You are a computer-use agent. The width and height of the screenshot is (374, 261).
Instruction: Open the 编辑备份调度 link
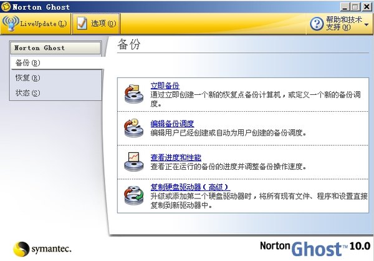click(x=172, y=124)
